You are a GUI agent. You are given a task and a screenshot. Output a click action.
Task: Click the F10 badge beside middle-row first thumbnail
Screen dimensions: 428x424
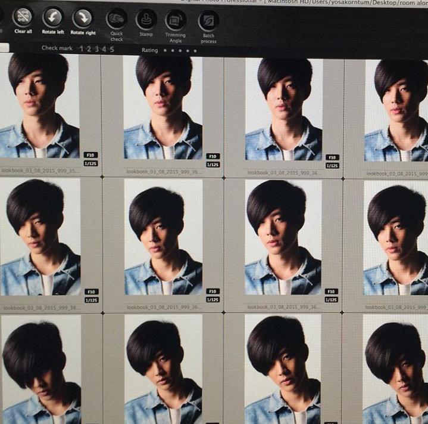point(92,292)
